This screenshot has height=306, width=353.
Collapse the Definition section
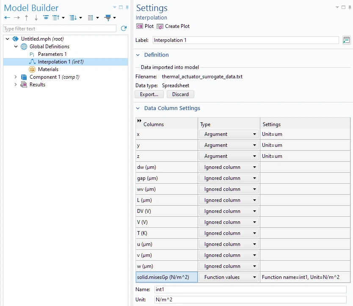(x=138, y=55)
